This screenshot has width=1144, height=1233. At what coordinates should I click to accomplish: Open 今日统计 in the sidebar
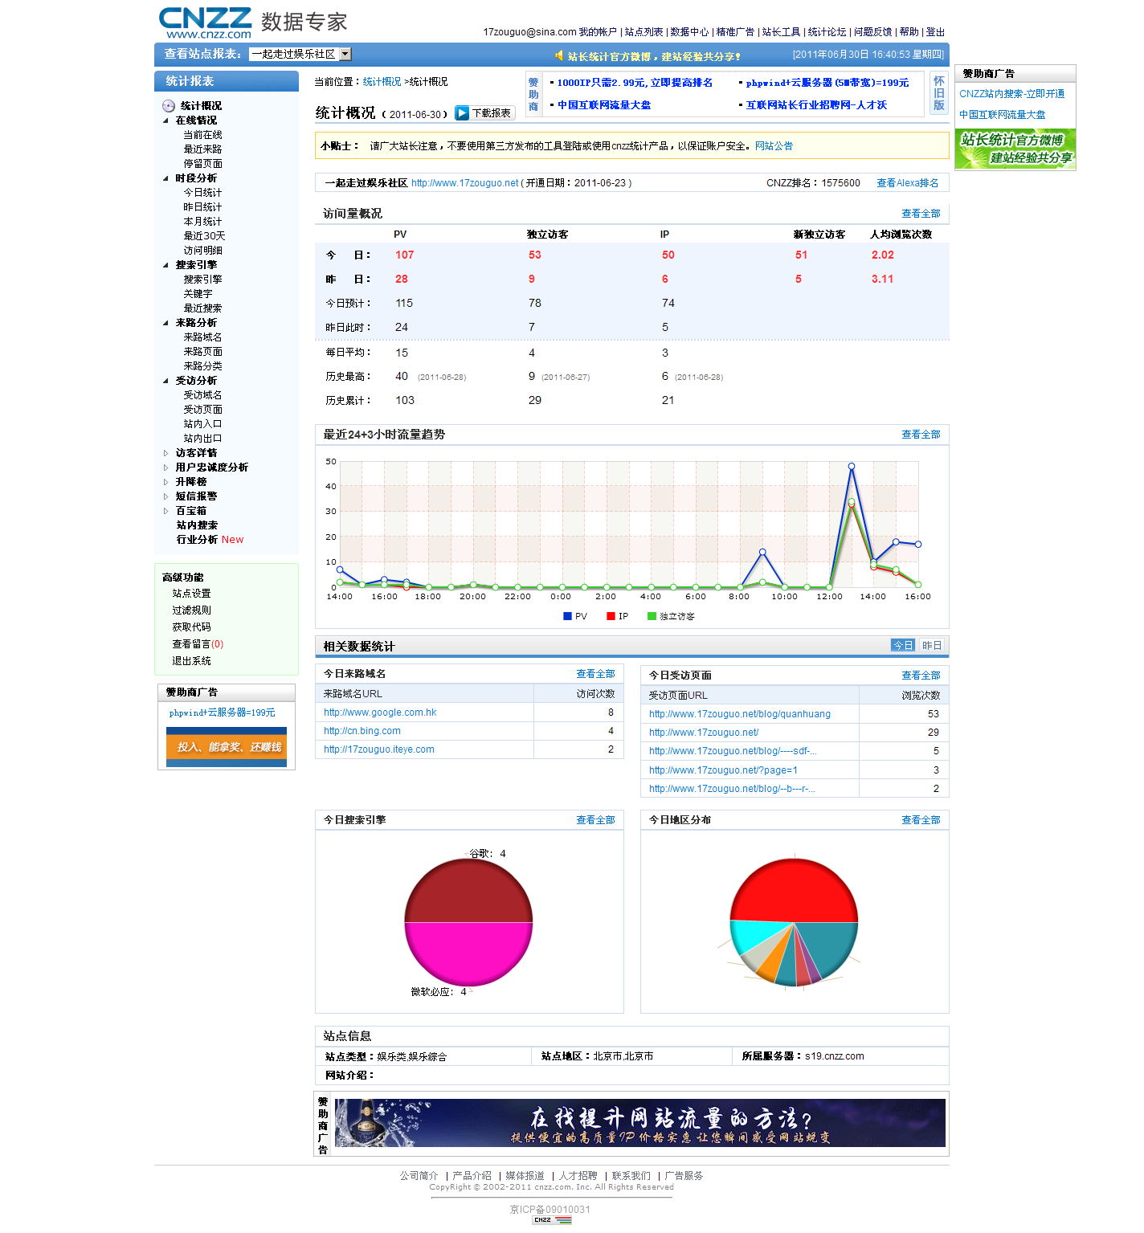click(x=202, y=193)
